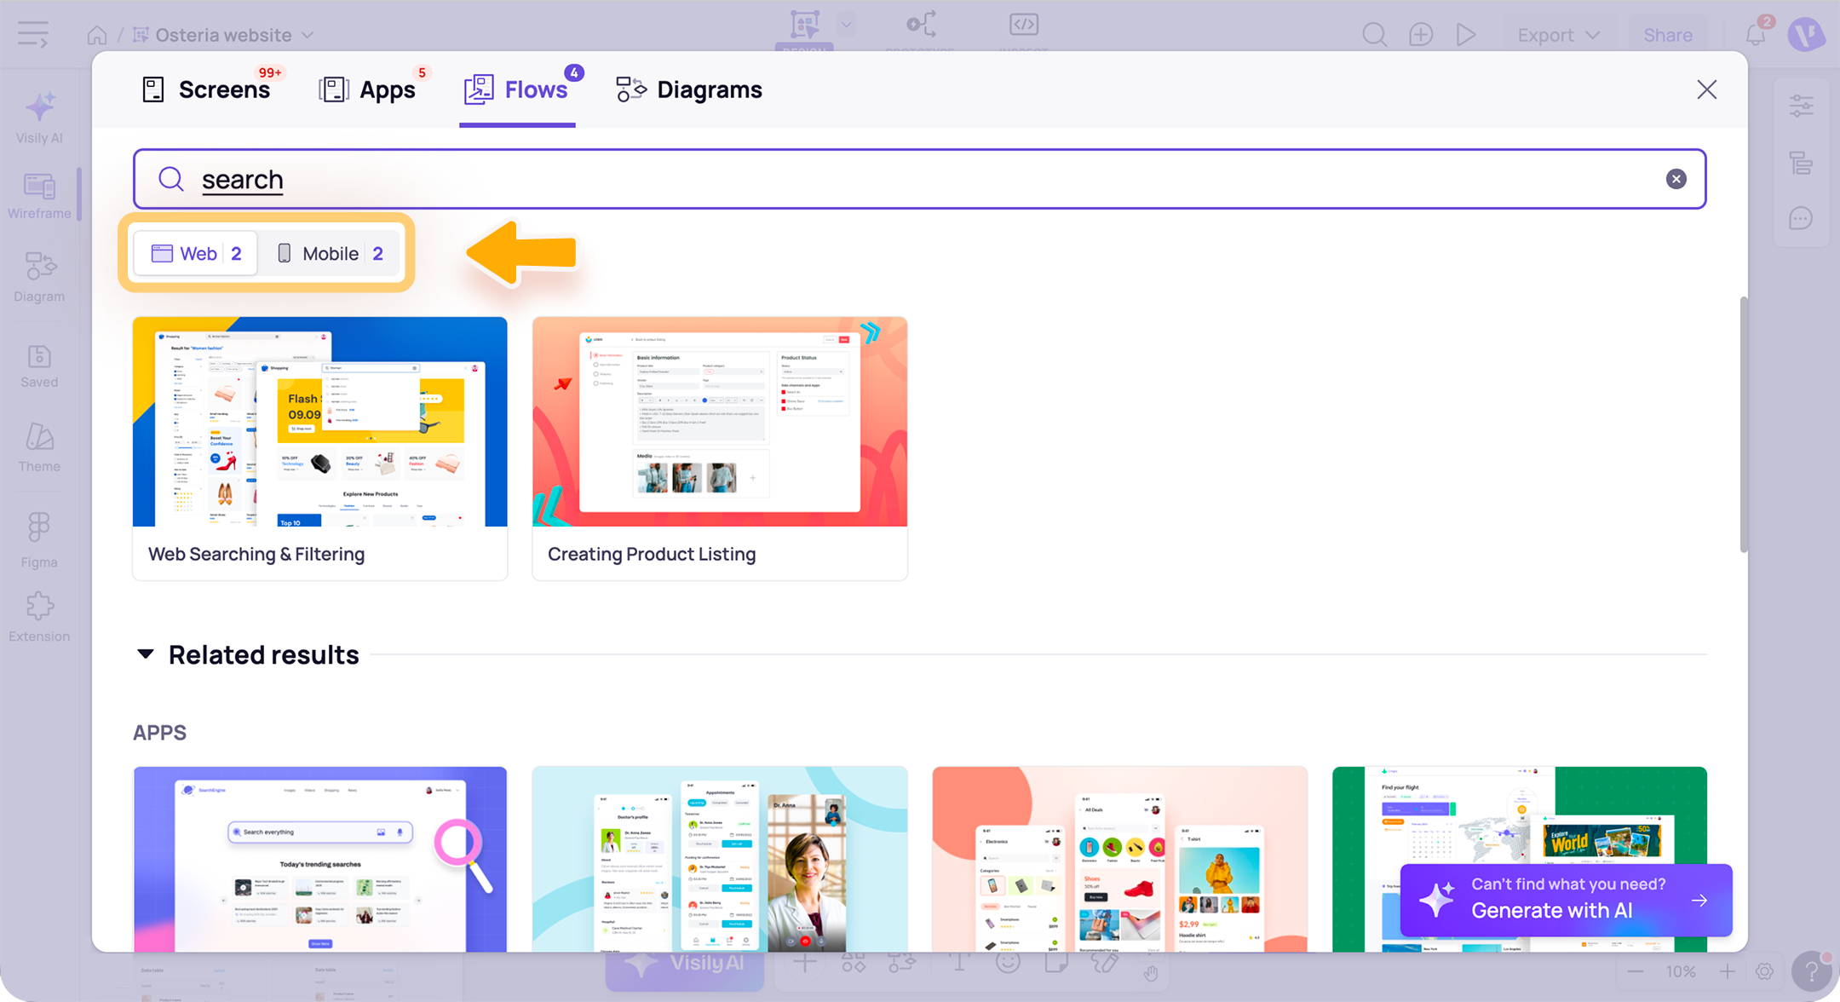
Task: Click the 10% zoom level value
Action: [1680, 972]
